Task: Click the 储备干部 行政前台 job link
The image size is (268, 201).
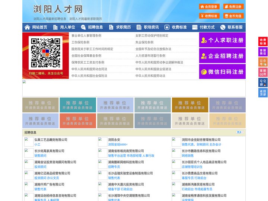Action: (120, 189)
